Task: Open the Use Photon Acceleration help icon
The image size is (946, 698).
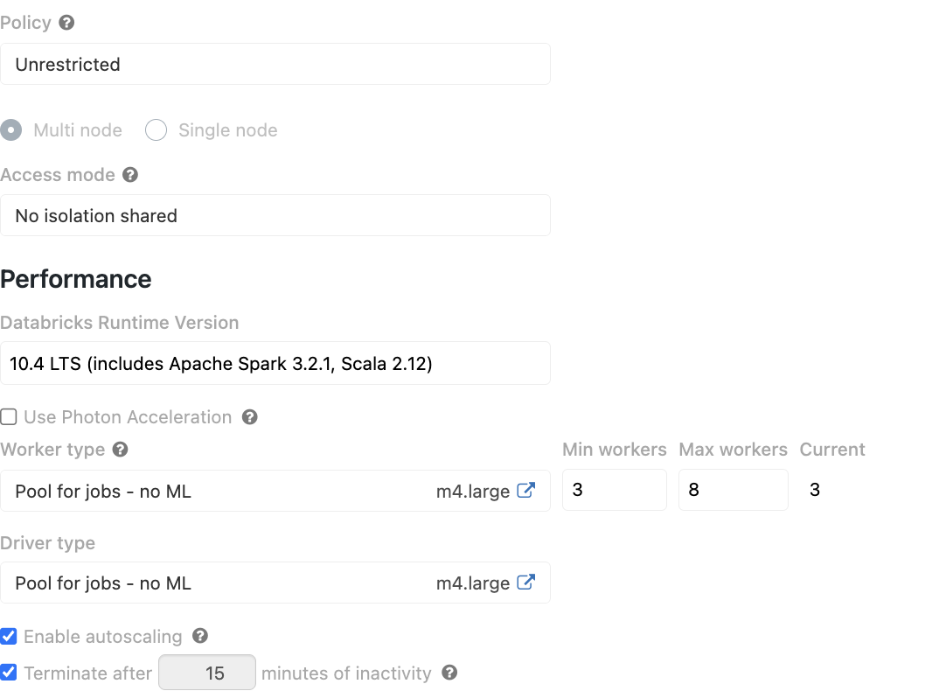Action: point(250,417)
